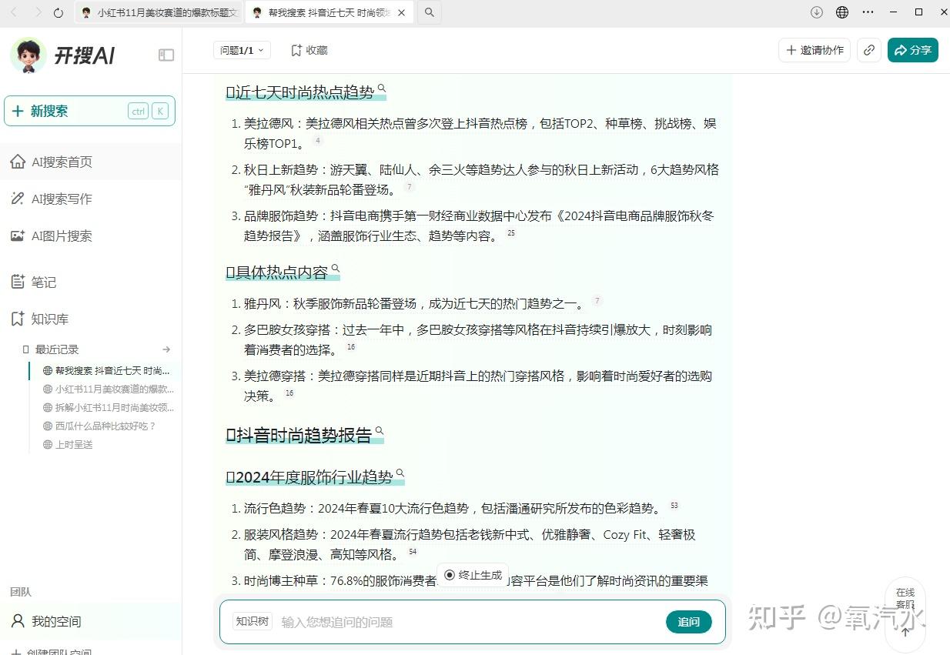Open AI图片搜索 image search icon
Image resolution: width=950 pixels, height=655 pixels.
[x=17, y=236]
